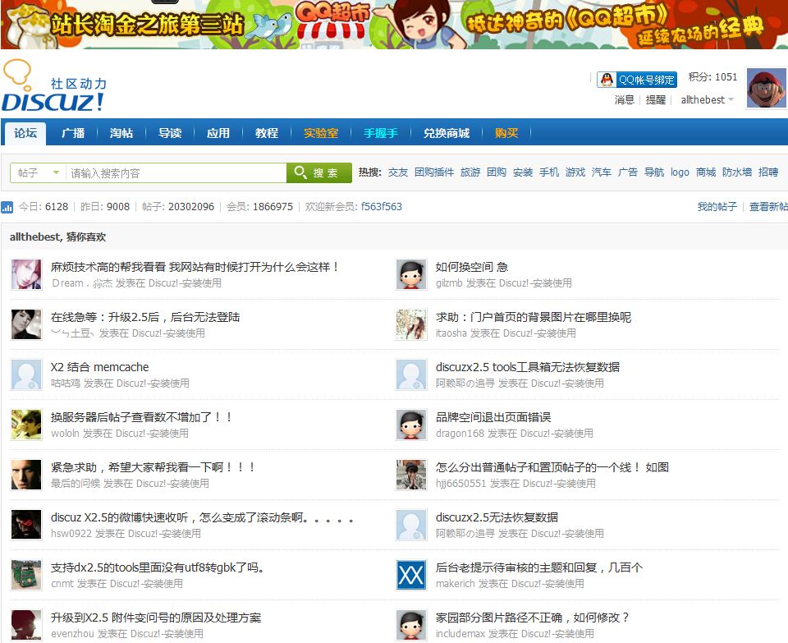The height and width of the screenshot is (643, 788).
Task: Open avatar of cnmt post
Action: pyautogui.click(x=26, y=575)
